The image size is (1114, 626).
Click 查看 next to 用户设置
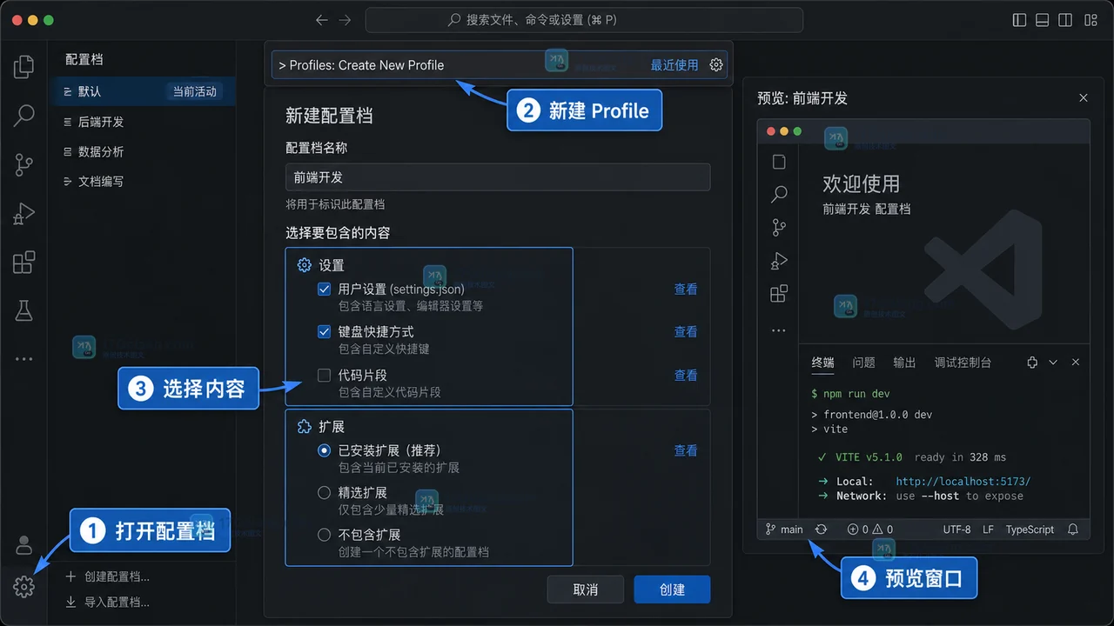[686, 290]
